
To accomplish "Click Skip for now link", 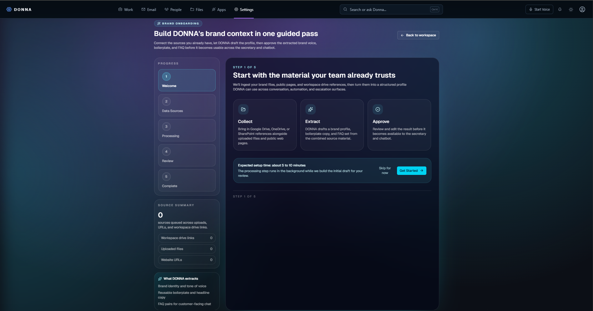I will pos(385,171).
